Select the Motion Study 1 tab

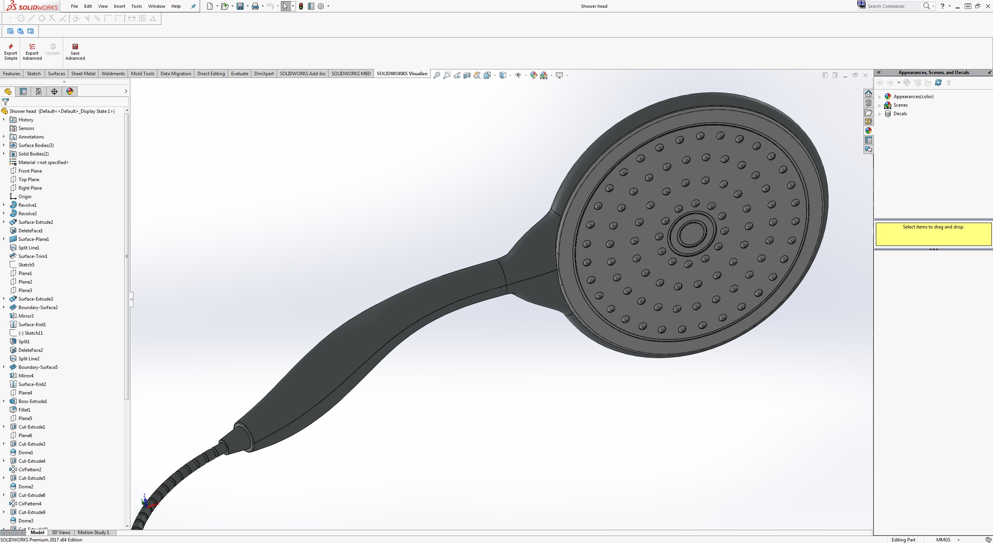(93, 533)
